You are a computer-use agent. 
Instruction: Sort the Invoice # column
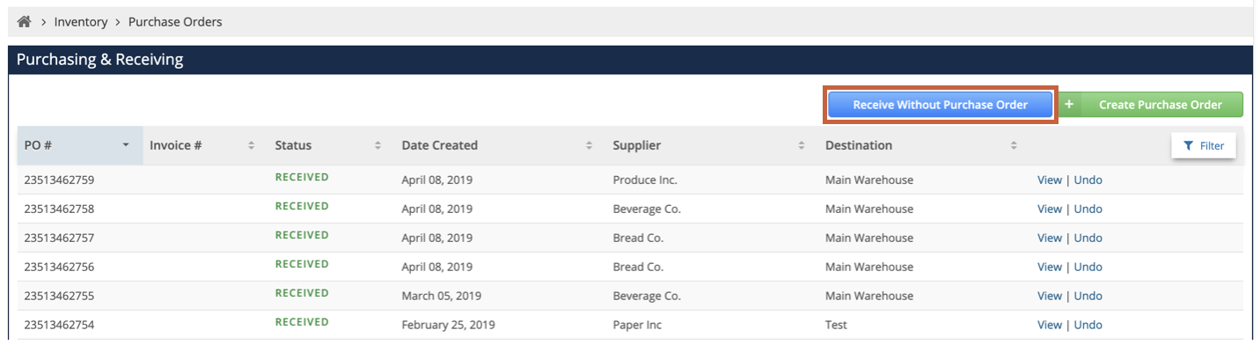[x=252, y=145]
